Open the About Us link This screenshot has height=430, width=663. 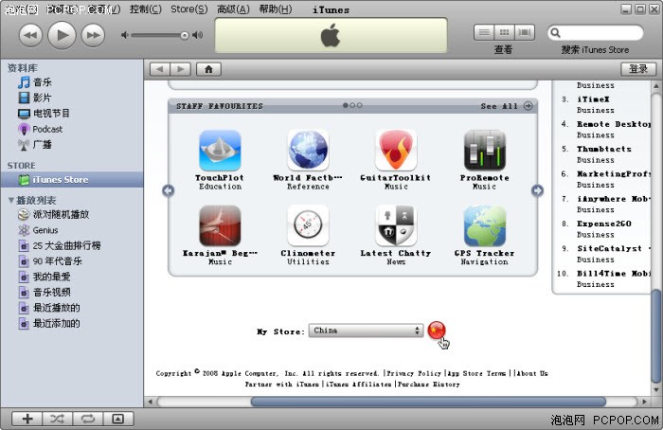(x=532, y=373)
